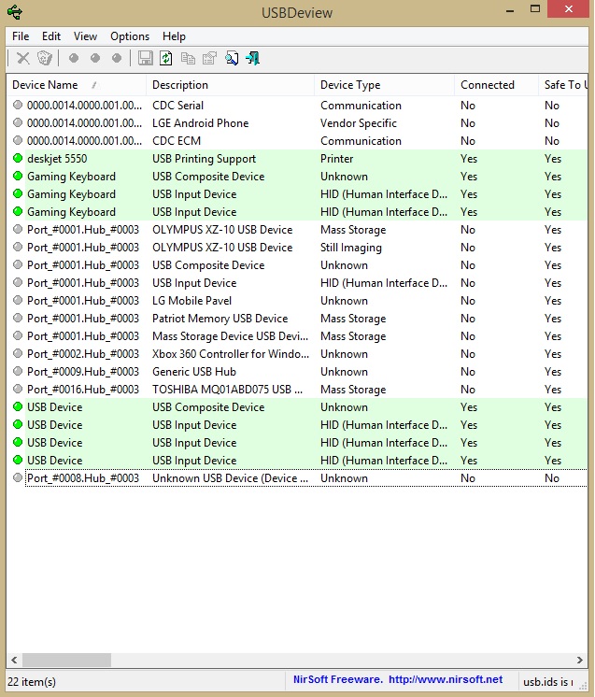Click the Port_#0009.Hub_#0003 device name

tap(83, 372)
